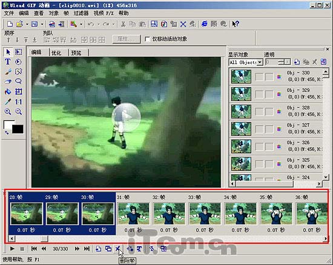Viewport: 333px width, 265px height.
Task: Go to the previous frame
Action: (x=44, y=249)
